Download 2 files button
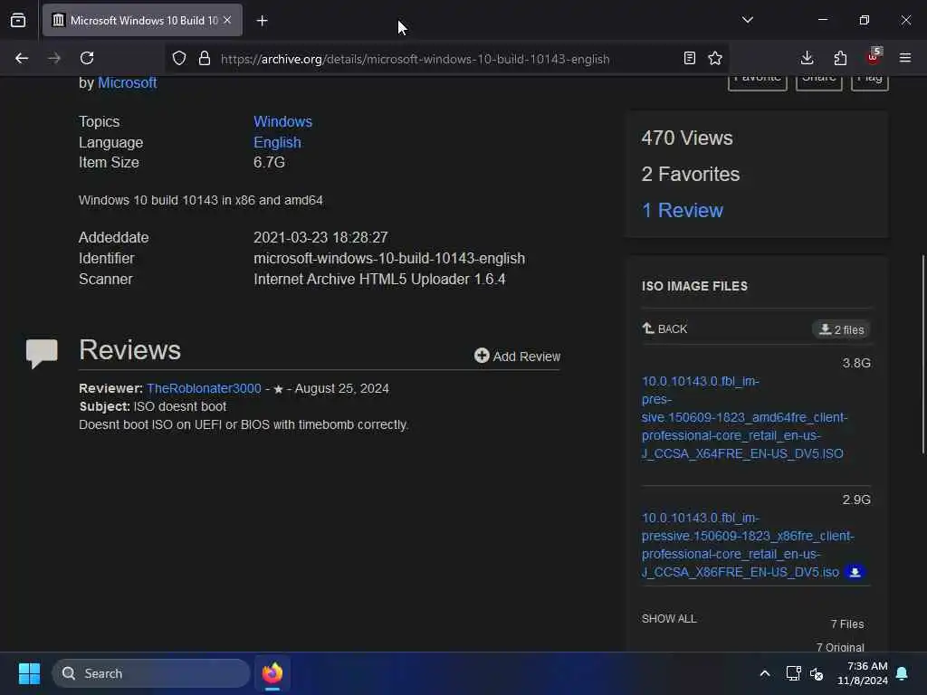The image size is (927, 695). [x=841, y=329]
